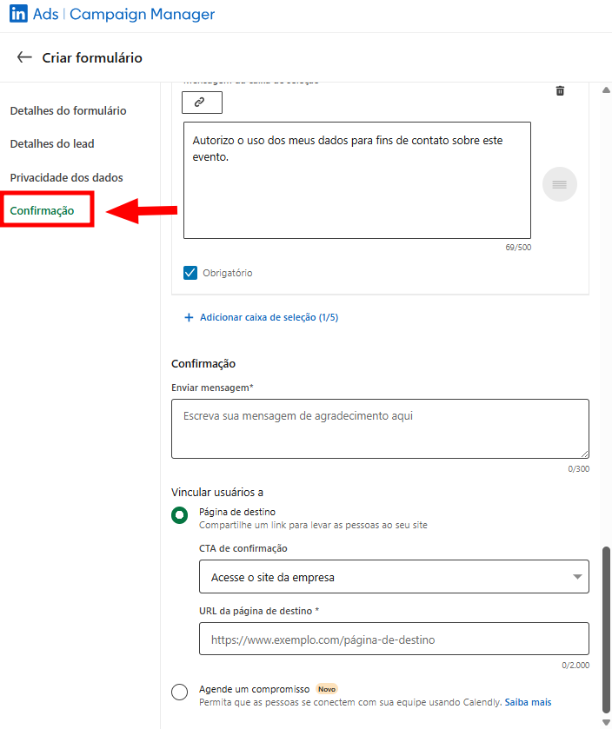Switch to Privacidade dos dados section
612x729 pixels.
click(x=66, y=178)
